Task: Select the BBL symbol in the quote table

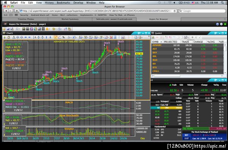Action: pyautogui.click(x=155, y=57)
